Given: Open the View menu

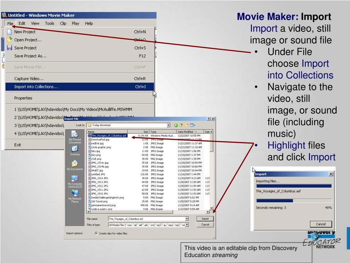Looking at the screenshot, I should tap(35, 24).
